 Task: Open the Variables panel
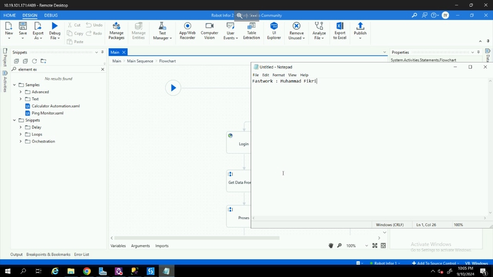118,246
